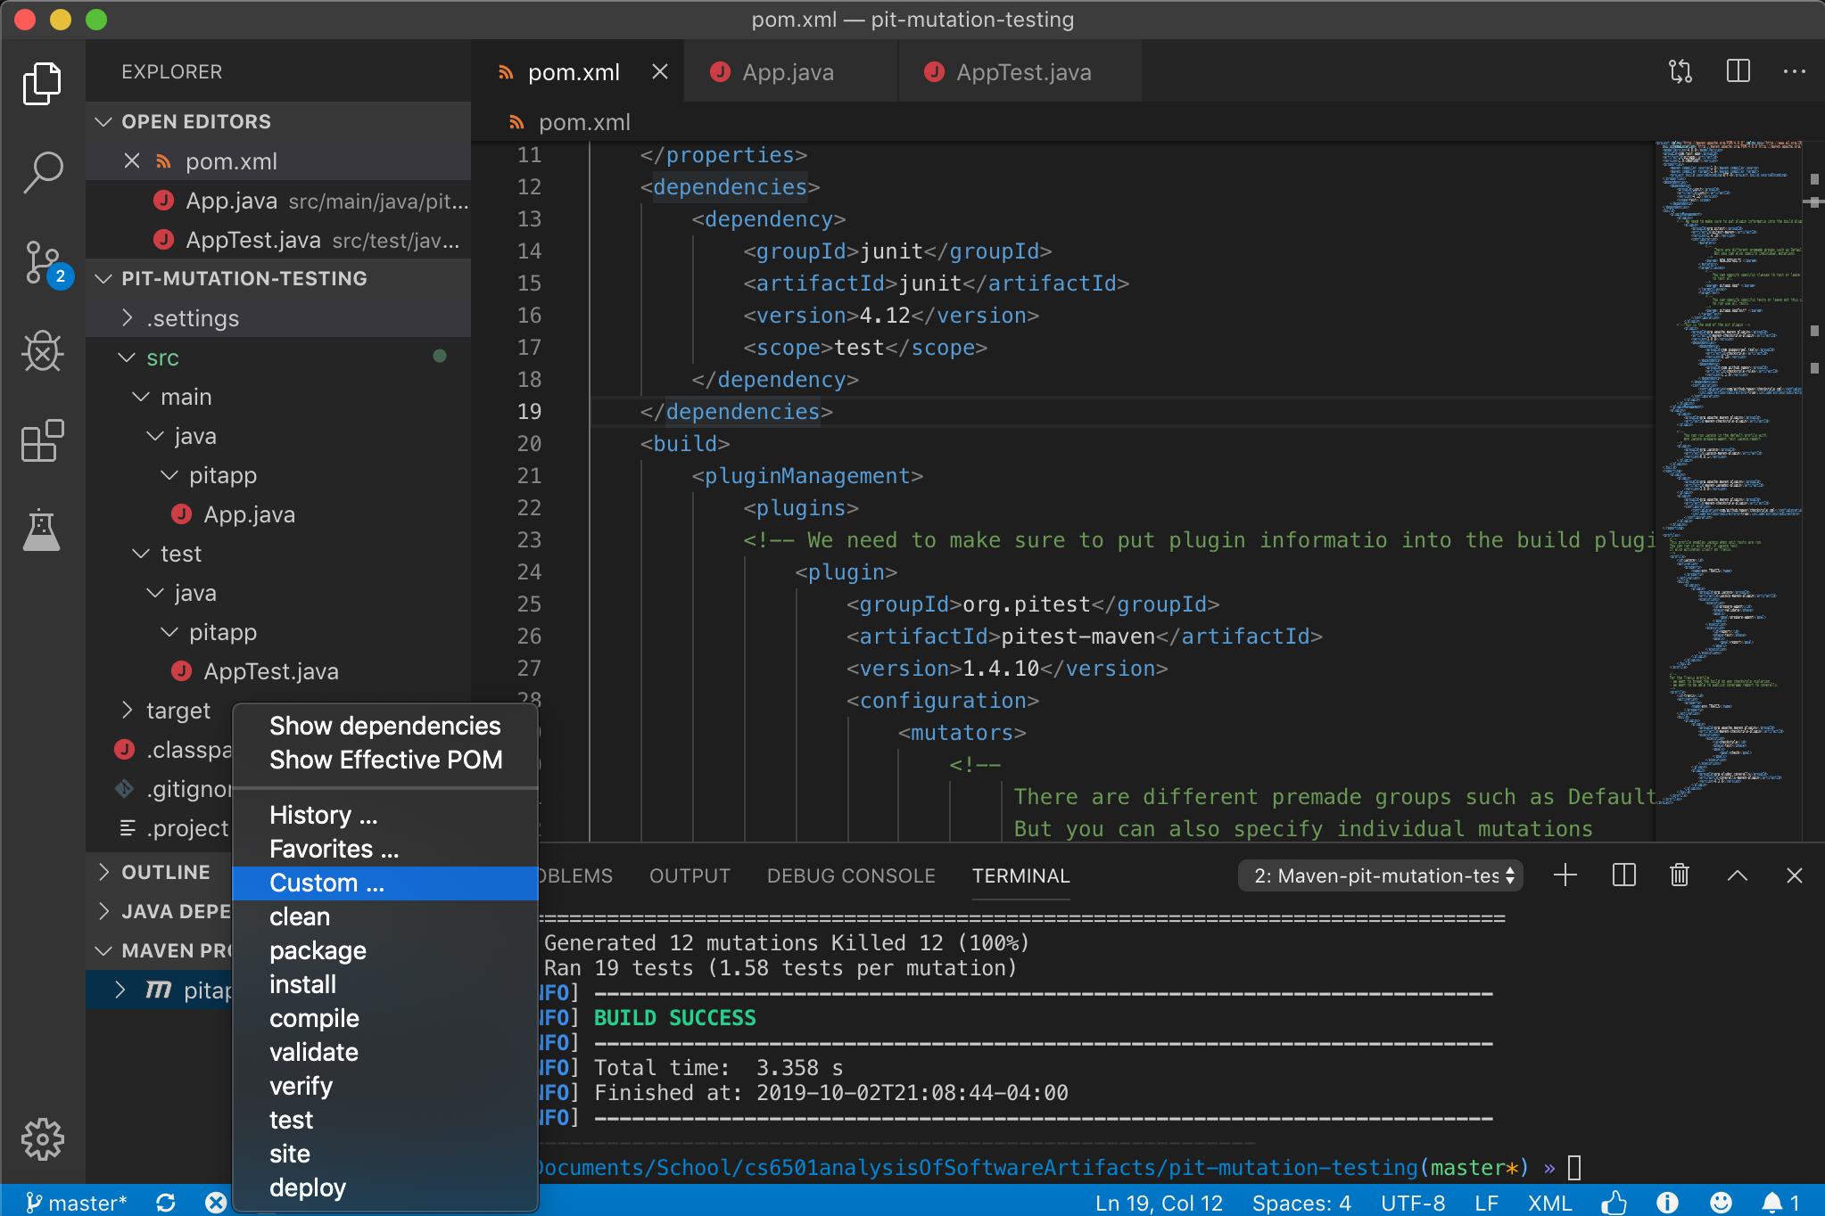The width and height of the screenshot is (1825, 1216).
Task: Expand the OUTLINE section
Action: (x=166, y=872)
